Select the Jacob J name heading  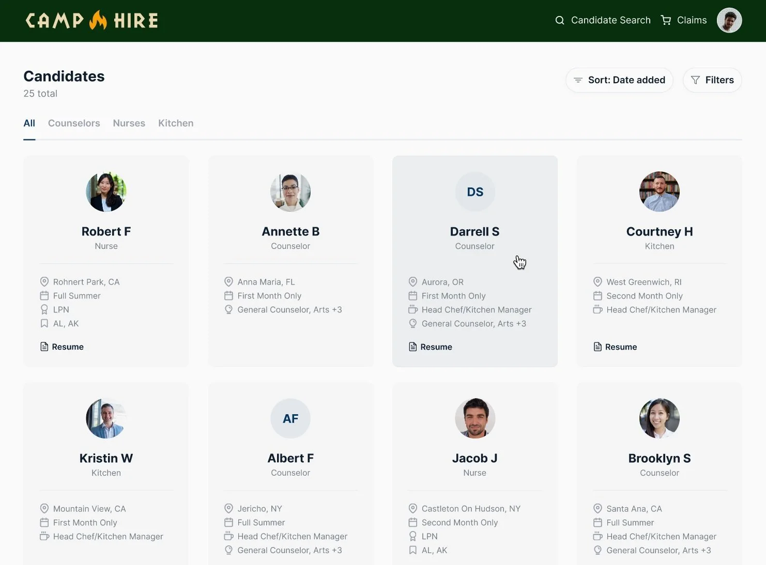coord(475,458)
